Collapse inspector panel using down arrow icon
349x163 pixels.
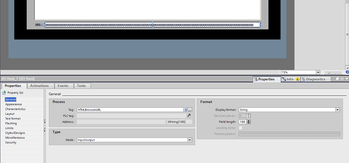coord(346,79)
